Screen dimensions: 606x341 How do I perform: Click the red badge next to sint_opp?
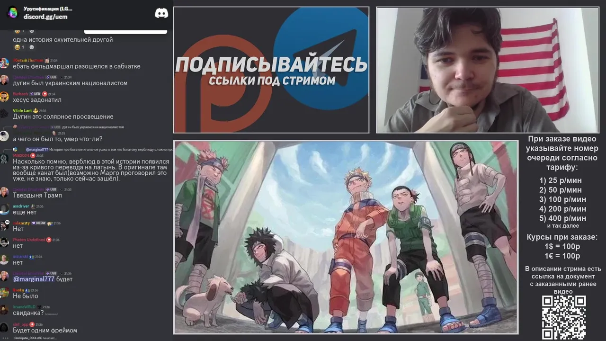32,324
